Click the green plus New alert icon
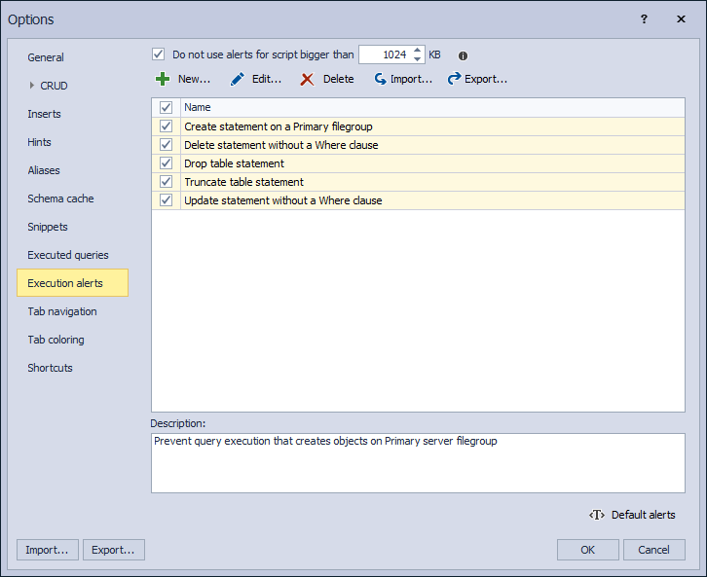 (x=163, y=79)
